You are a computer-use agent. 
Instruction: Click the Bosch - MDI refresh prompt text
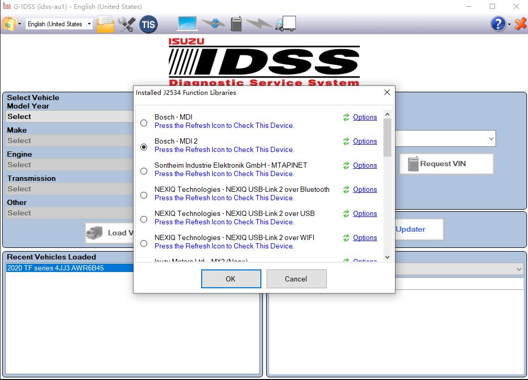(224, 126)
